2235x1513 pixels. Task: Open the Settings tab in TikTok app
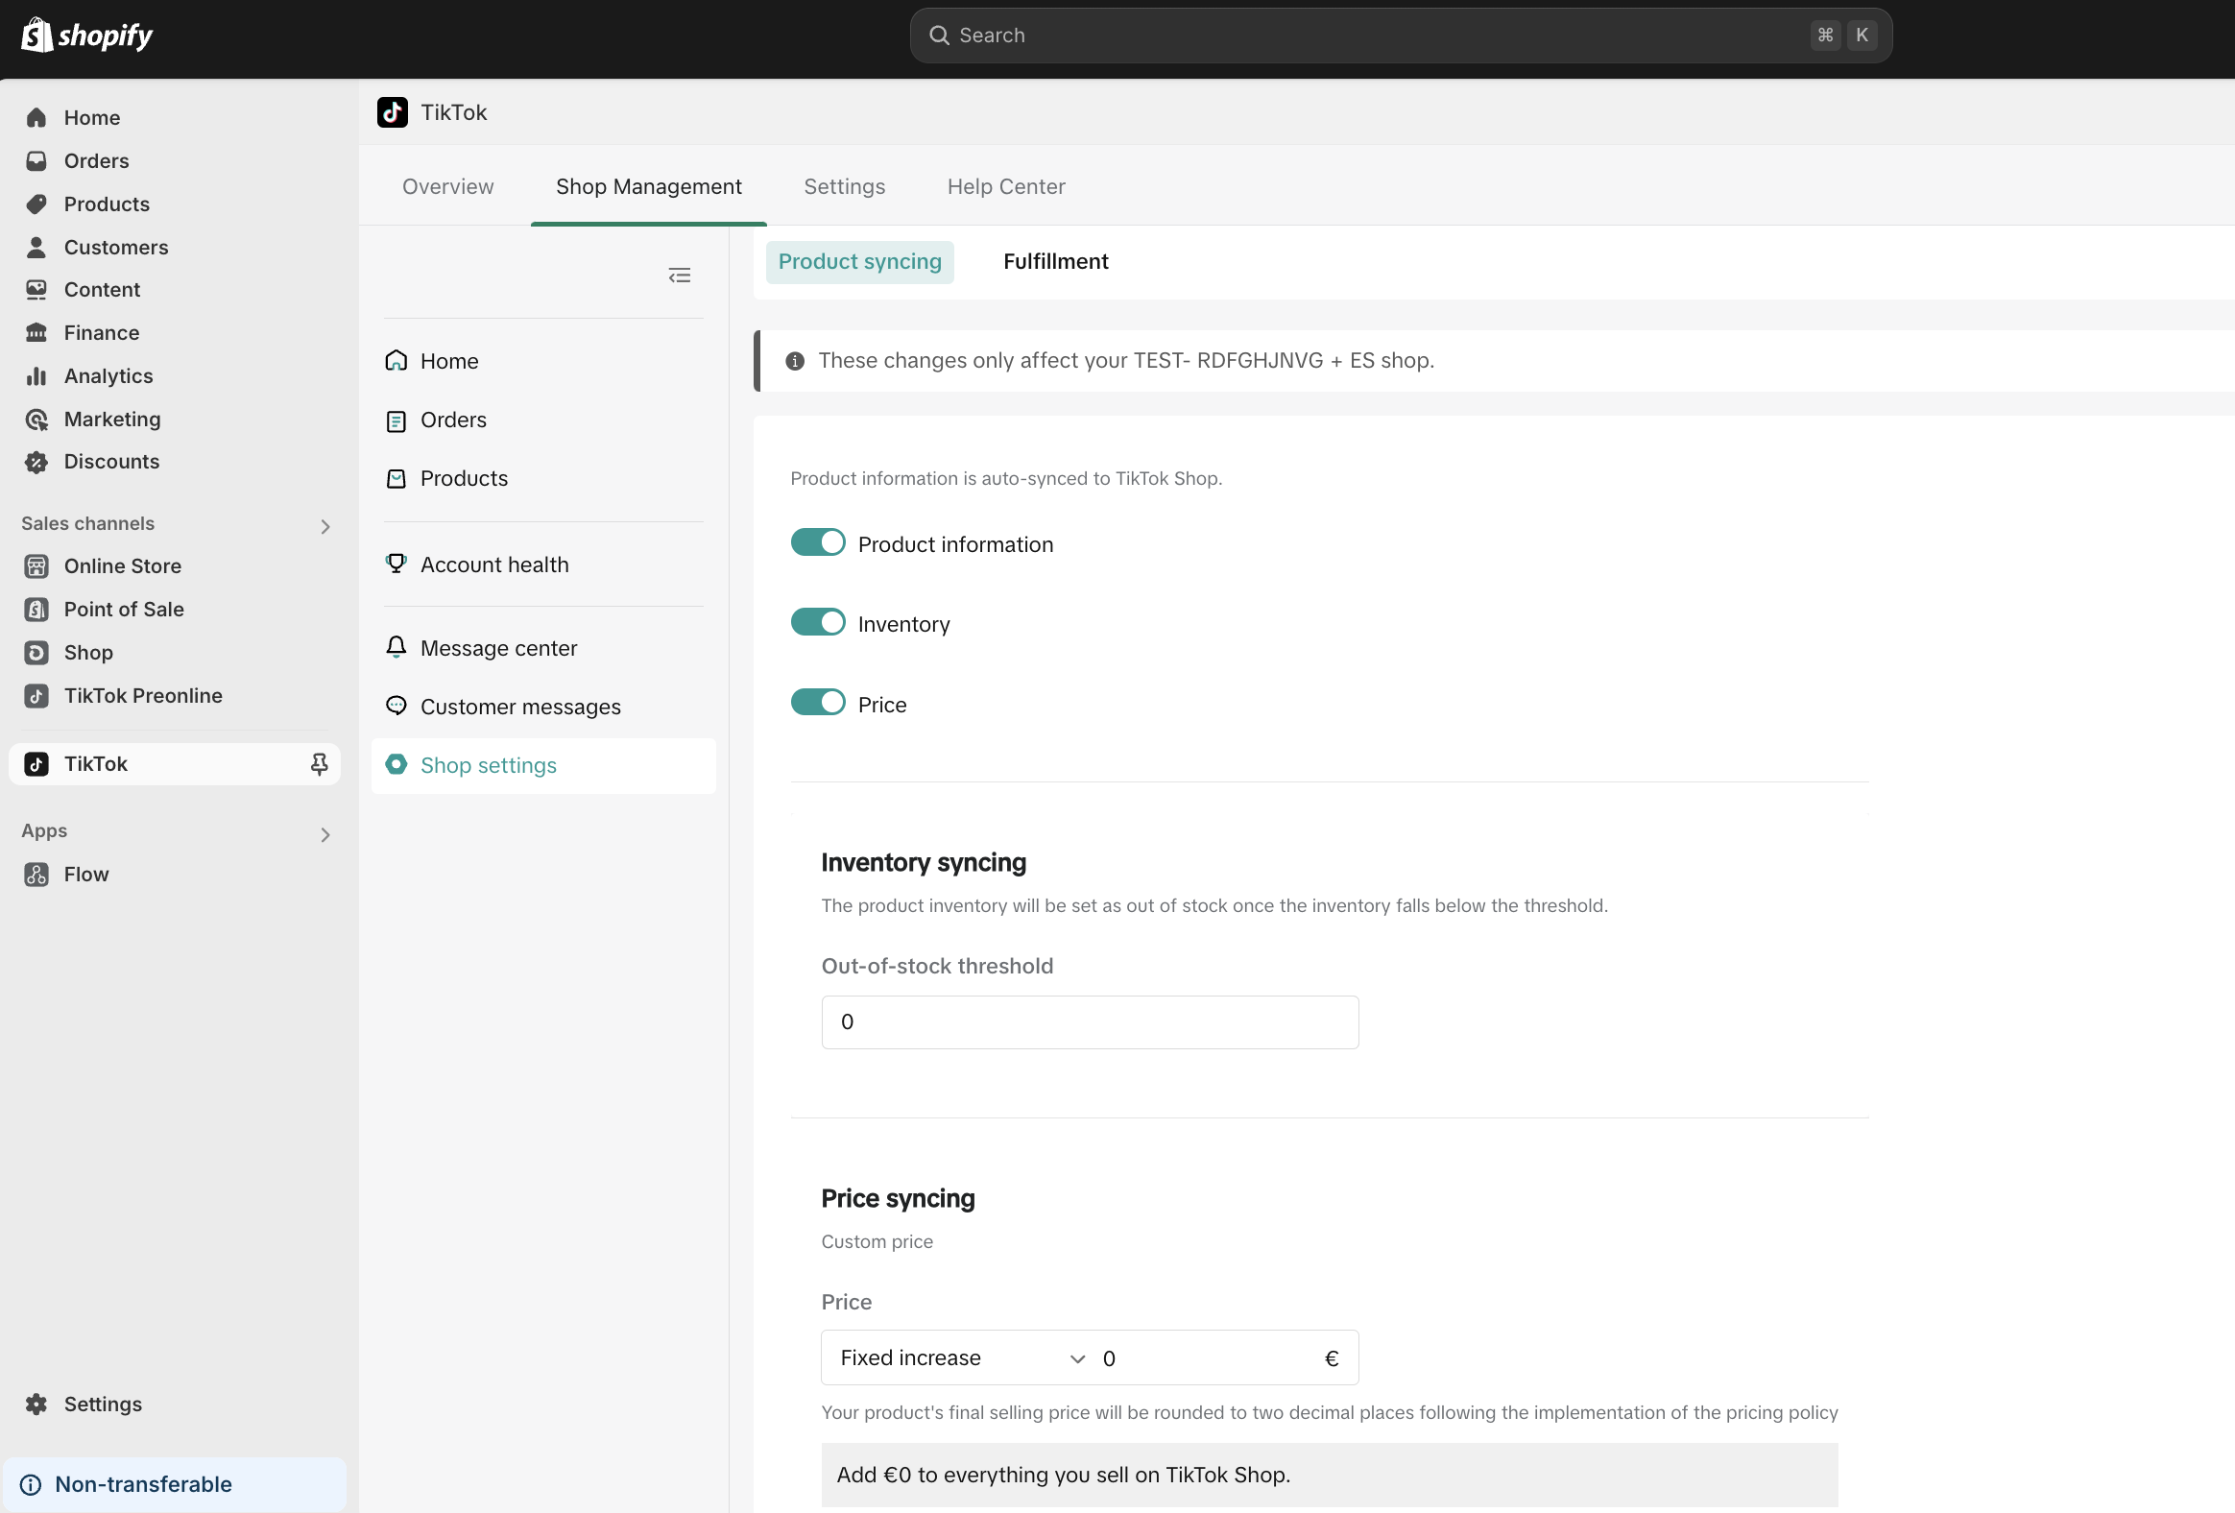point(845,186)
